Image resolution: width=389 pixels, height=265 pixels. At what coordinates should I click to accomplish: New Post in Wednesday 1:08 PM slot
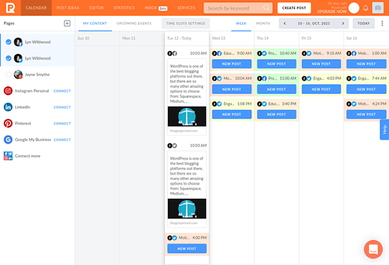click(x=232, y=115)
